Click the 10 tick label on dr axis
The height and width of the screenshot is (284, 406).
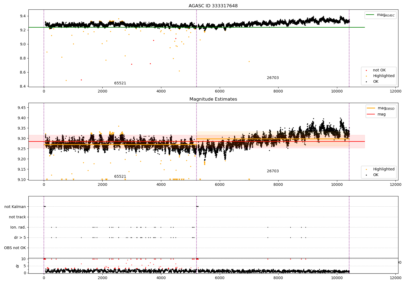click(24, 259)
